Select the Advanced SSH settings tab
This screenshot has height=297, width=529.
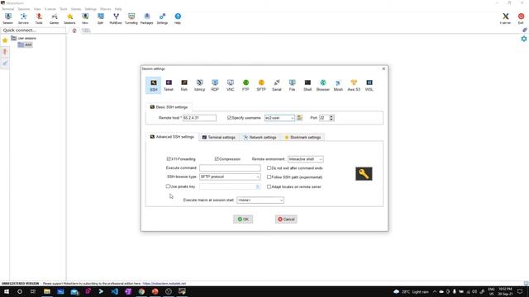[x=172, y=137]
